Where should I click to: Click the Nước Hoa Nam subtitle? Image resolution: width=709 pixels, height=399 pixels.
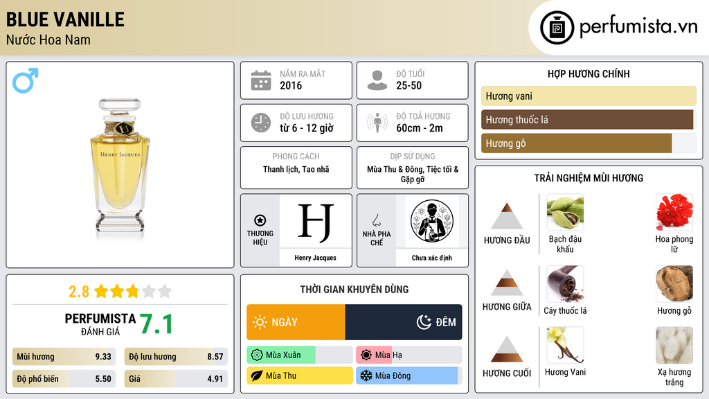48,39
